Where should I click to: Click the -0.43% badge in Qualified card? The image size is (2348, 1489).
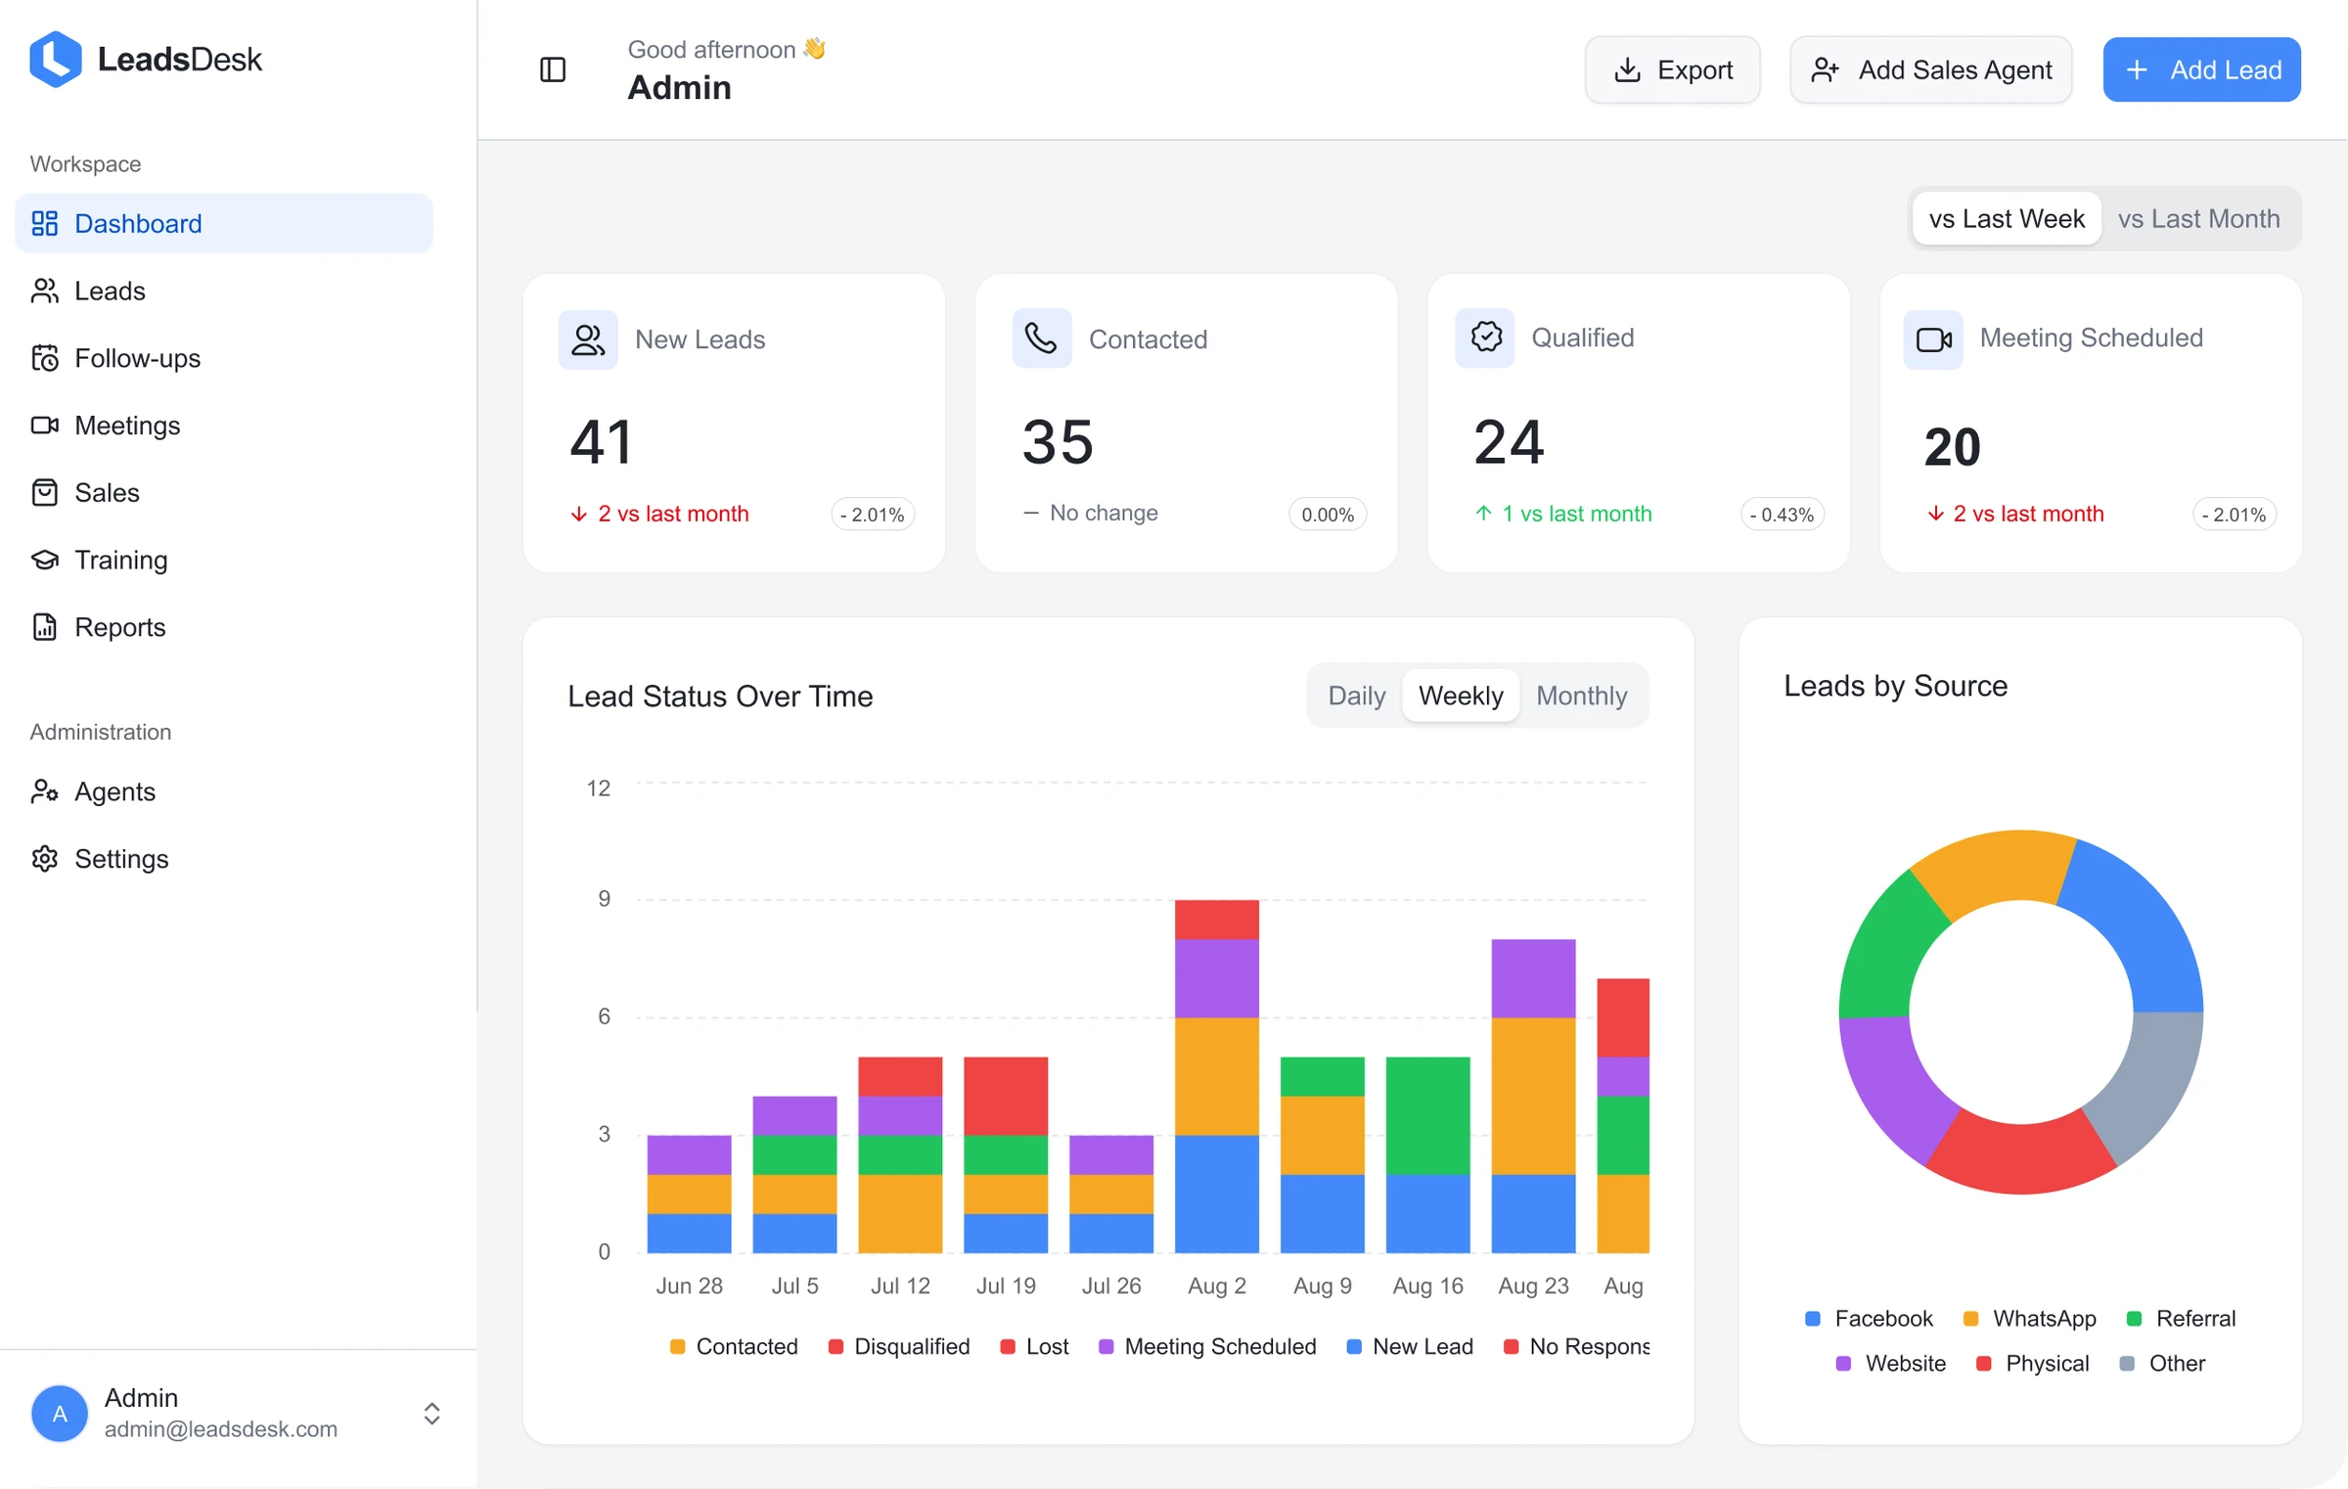(1783, 515)
